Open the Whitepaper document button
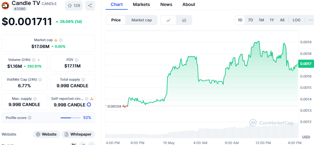This screenshot has width=314, height=145. (x=78, y=134)
